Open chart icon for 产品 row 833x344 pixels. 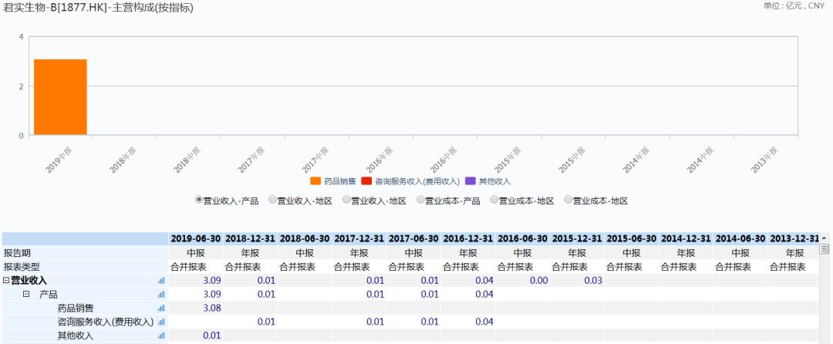tap(161, 294)
